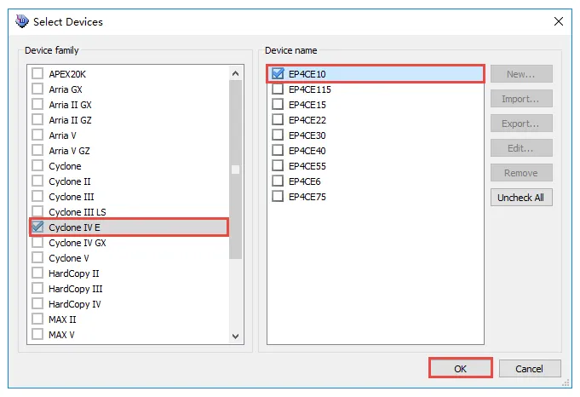Check the HardCopy II family checkbox

37,273
